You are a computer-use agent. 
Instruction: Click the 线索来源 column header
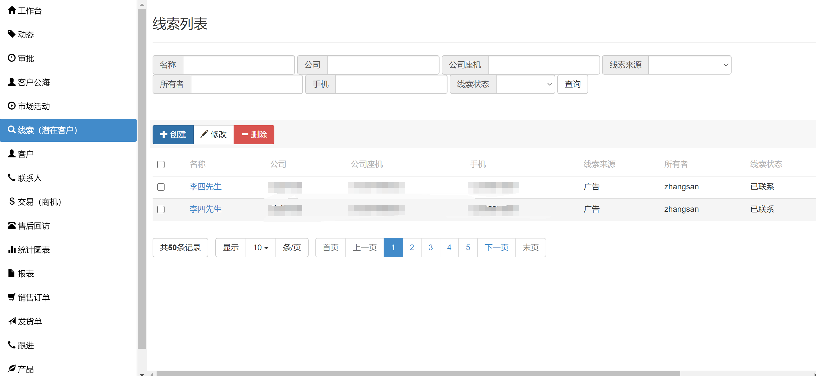(x=599, y=164)
